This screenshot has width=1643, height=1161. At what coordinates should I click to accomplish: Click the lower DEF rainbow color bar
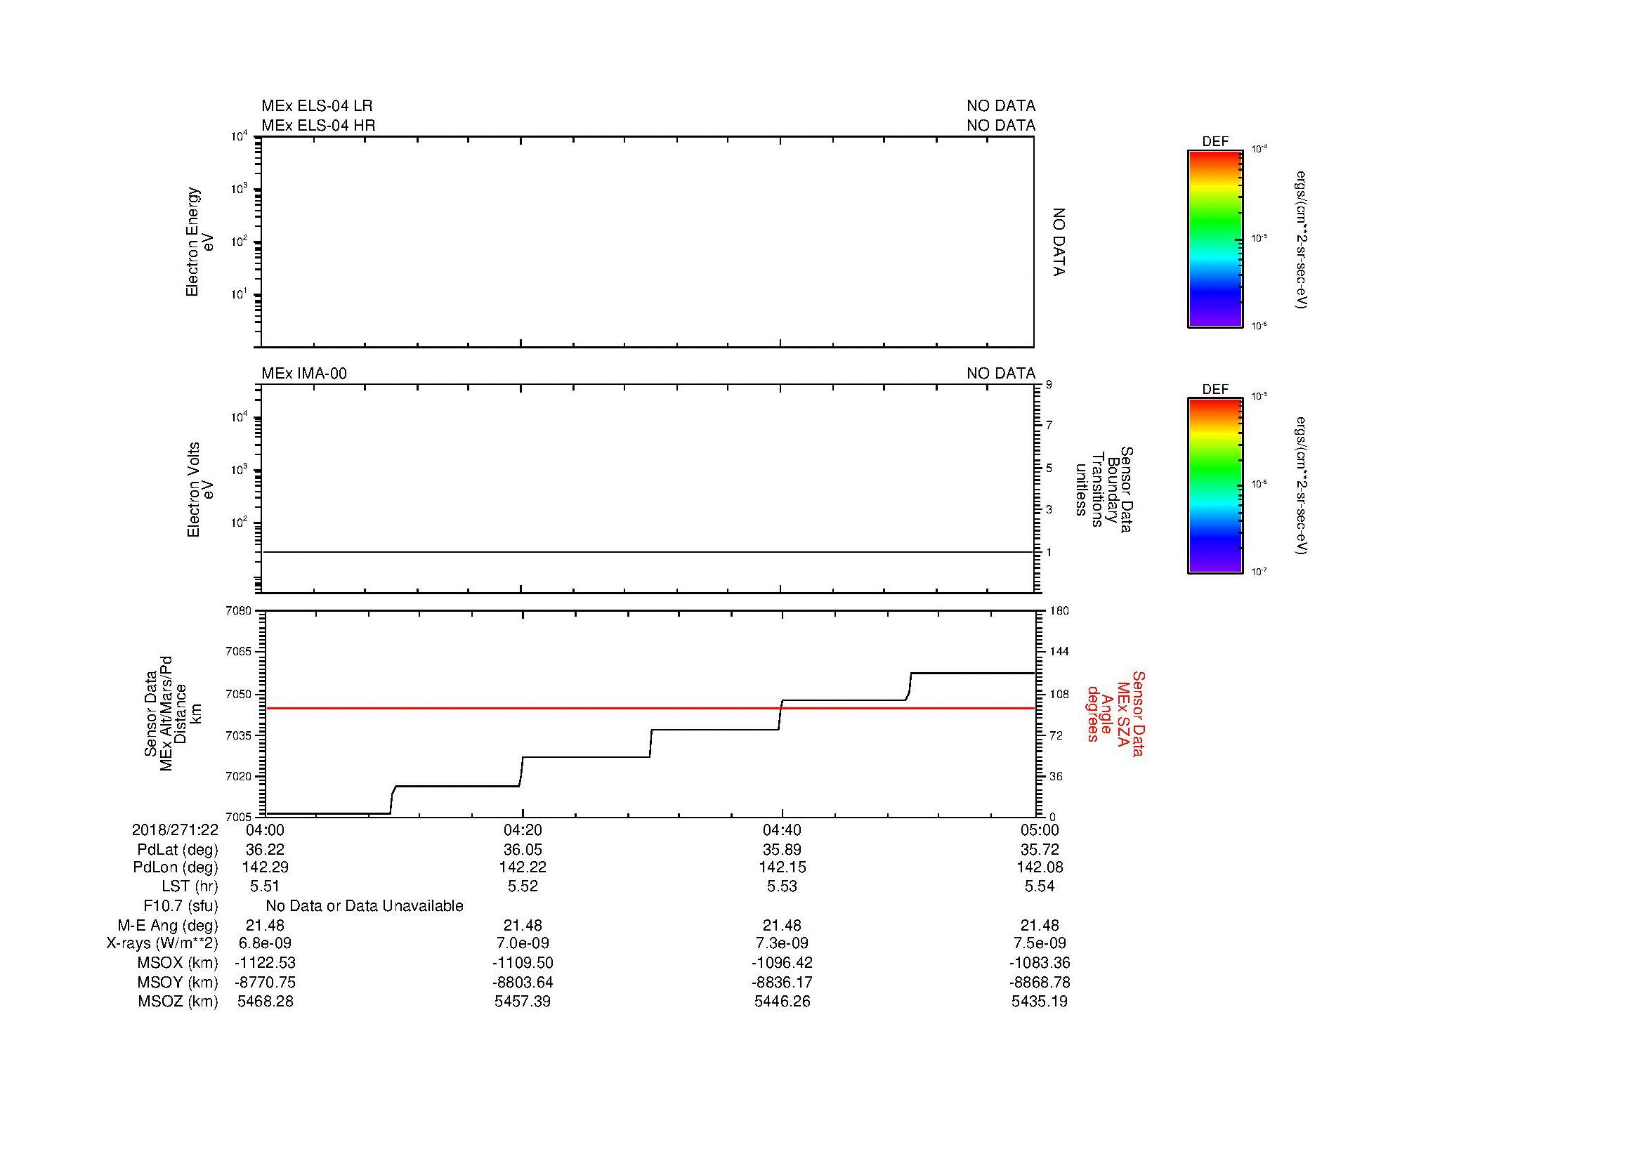click(x=1215, y=486)
